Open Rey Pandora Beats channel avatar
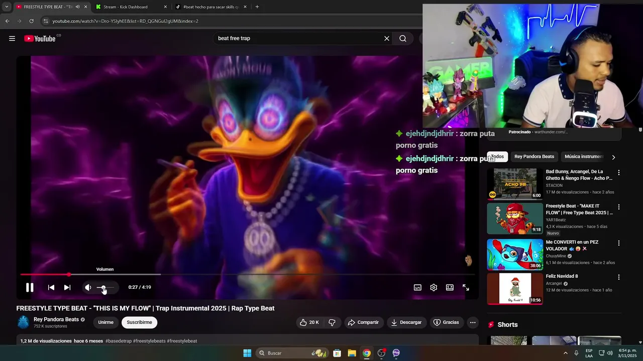Image resolution: width=643 pixels, height=361 pixels. coord(24,322)
